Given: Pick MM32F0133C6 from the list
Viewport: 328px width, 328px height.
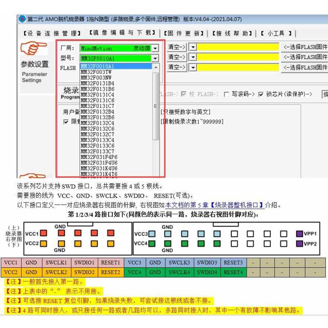Looking at the screenshot, I should point(116,146).
